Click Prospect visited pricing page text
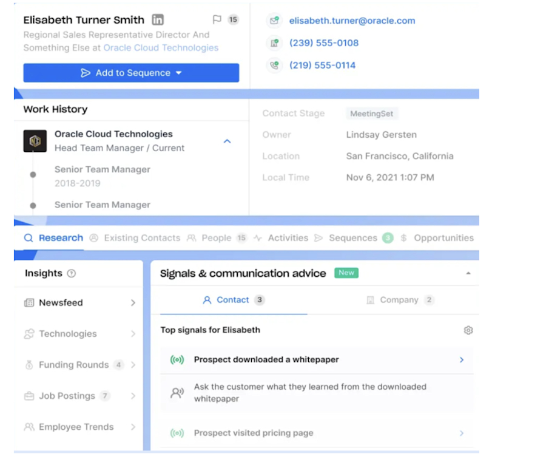Image resolution: width=546 pixels, height=465 pixels. pos(254,433)
